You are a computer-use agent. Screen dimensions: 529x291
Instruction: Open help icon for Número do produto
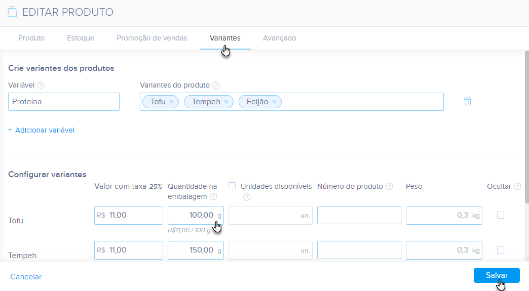click(x=389, y=186)
